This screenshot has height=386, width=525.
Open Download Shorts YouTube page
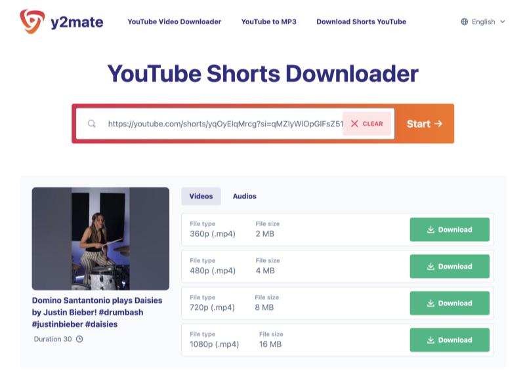tap(361, 22)
